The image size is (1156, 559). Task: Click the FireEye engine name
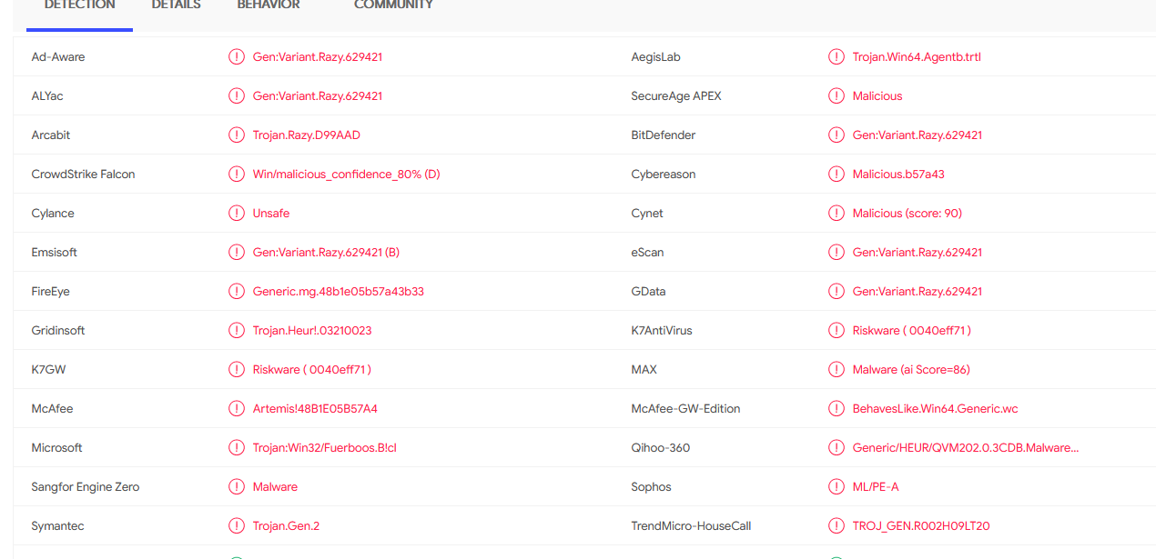point(51,291)
